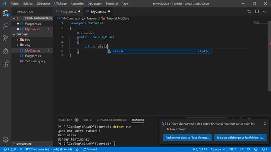
Task: Open notifications bell in status bar
Action: coord(264,149)
